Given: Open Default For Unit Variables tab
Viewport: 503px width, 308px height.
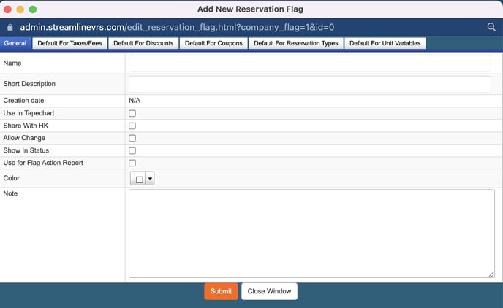Looking at the screenshot, I should 385,43.
